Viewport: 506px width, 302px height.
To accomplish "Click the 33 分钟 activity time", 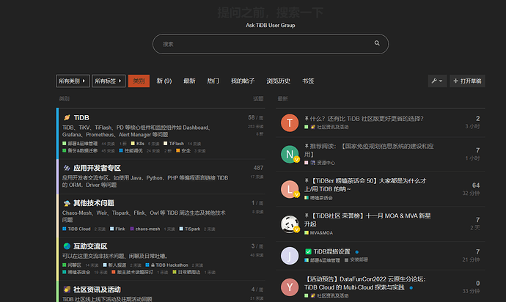I will [x=471, y=291].
